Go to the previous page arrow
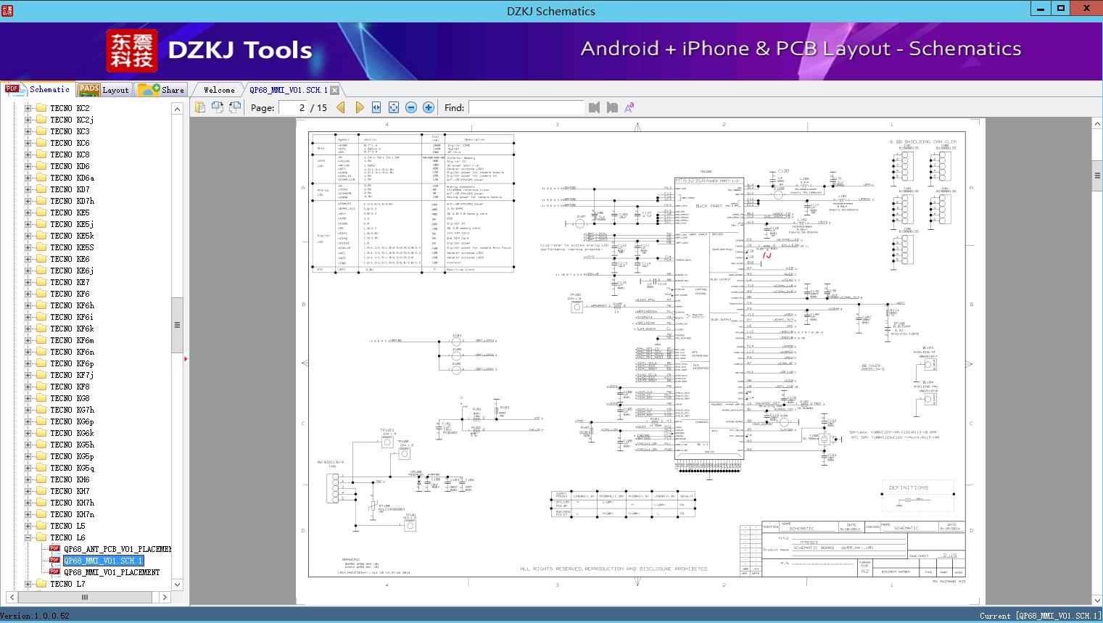 (x=341, y=107)
